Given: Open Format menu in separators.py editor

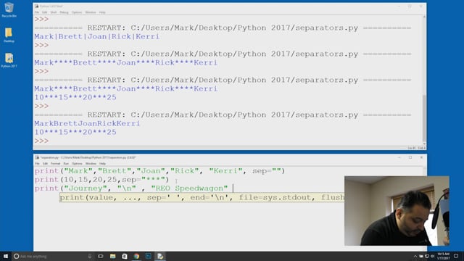Looking at the screenshot, I should (55, 164).
